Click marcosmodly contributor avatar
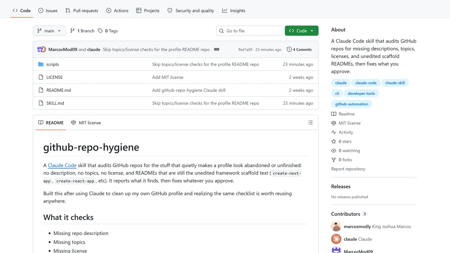Viewport: 450px width, 253px height. click(x=336, y=226)
